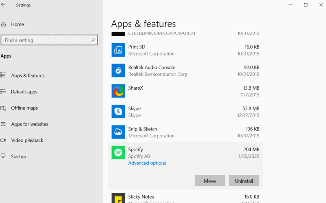Switch to Video playback settings
The image size is (326, 203).
click(27, 141)
